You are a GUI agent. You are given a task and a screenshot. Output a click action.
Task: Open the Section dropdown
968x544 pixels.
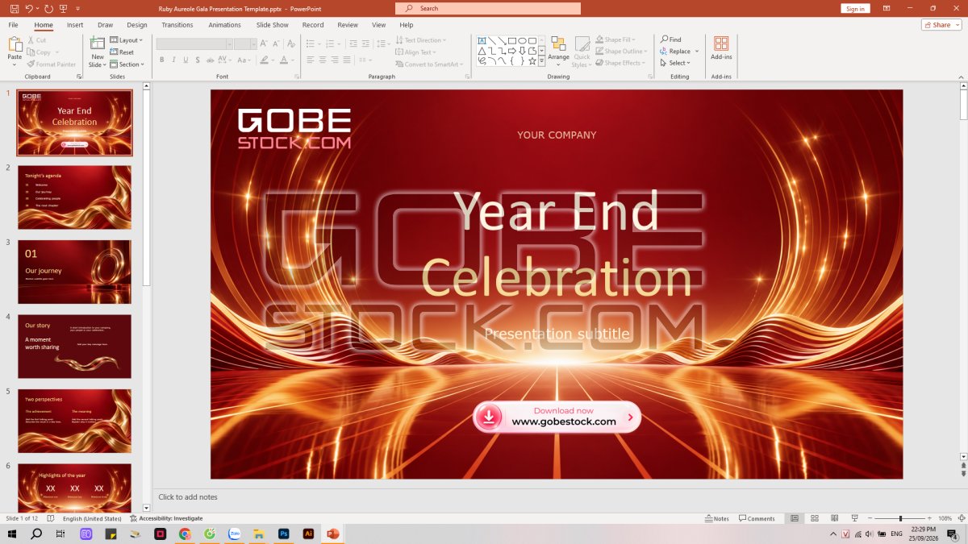pyautogui.click(x=127, y=64)
